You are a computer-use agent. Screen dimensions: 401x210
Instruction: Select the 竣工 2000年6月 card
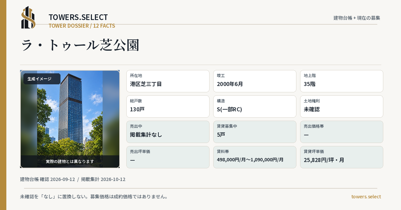[255, 81]
